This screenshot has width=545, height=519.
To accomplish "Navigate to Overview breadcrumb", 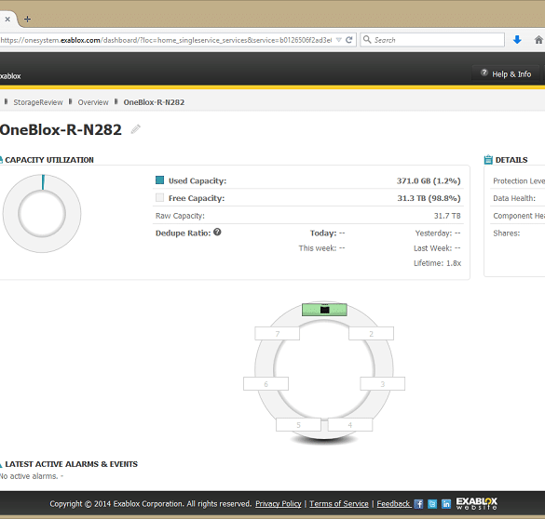I will [93, 102].
